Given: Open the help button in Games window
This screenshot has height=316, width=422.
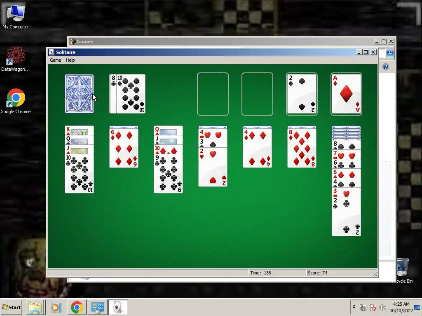Looking at the screenshot, I should click(x=386, y=67).
